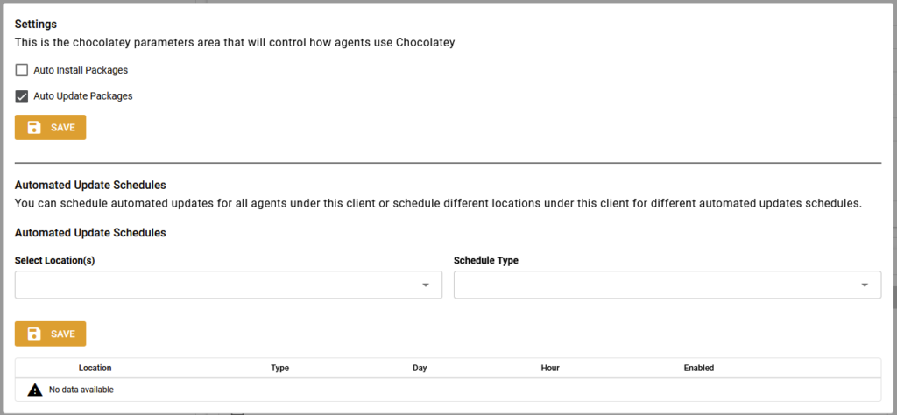Save the automated update schedule
Screen dimensions: 897x415
click(50, 334)
